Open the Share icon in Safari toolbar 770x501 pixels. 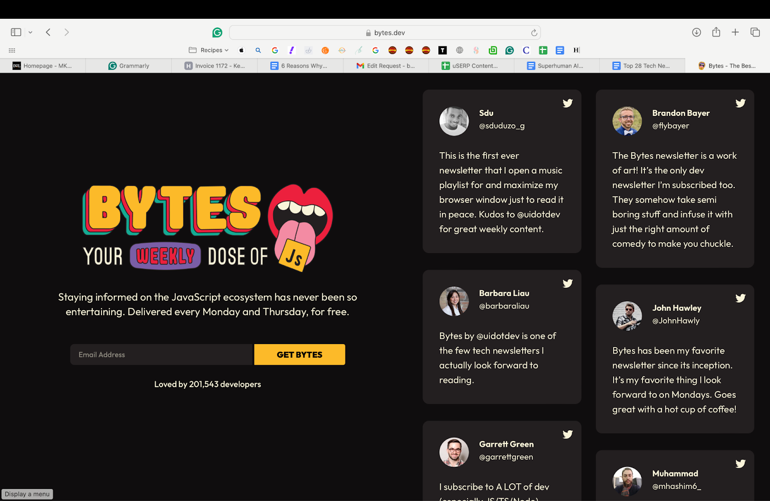tap(716, 32)
